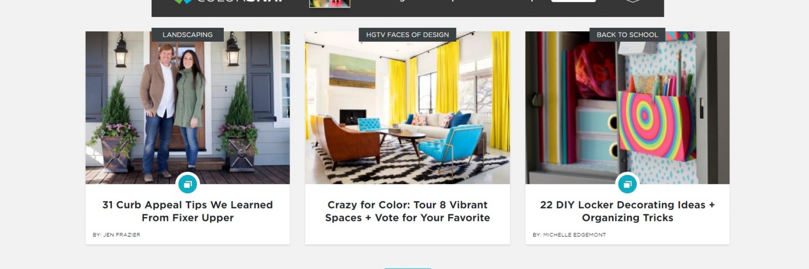Click the yellow-curtain living room photo
The image size is (809, 269).
pyautogui.click(x=407, y=108)
